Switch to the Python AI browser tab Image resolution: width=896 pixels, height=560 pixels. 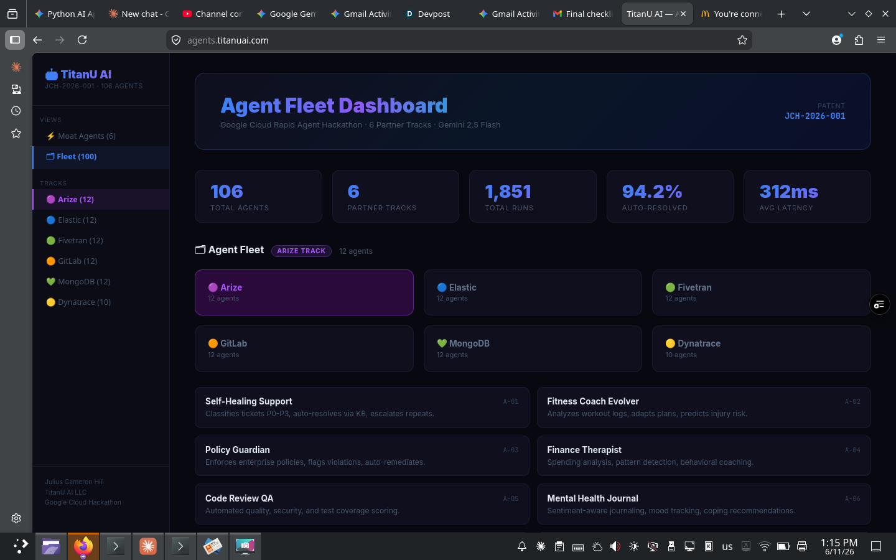tap(64, 14)
